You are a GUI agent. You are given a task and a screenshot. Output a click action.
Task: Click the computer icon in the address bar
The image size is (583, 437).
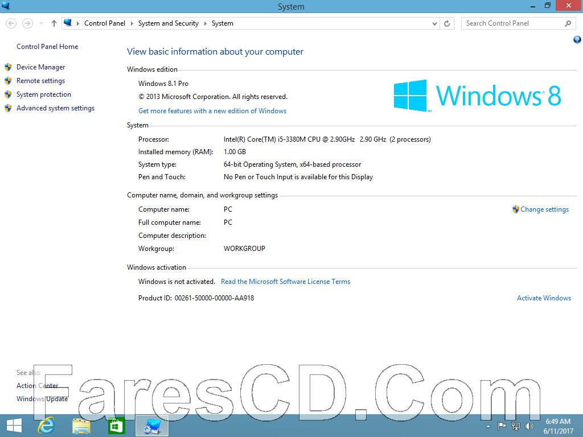pyautogui.click(x=68, y=23)
